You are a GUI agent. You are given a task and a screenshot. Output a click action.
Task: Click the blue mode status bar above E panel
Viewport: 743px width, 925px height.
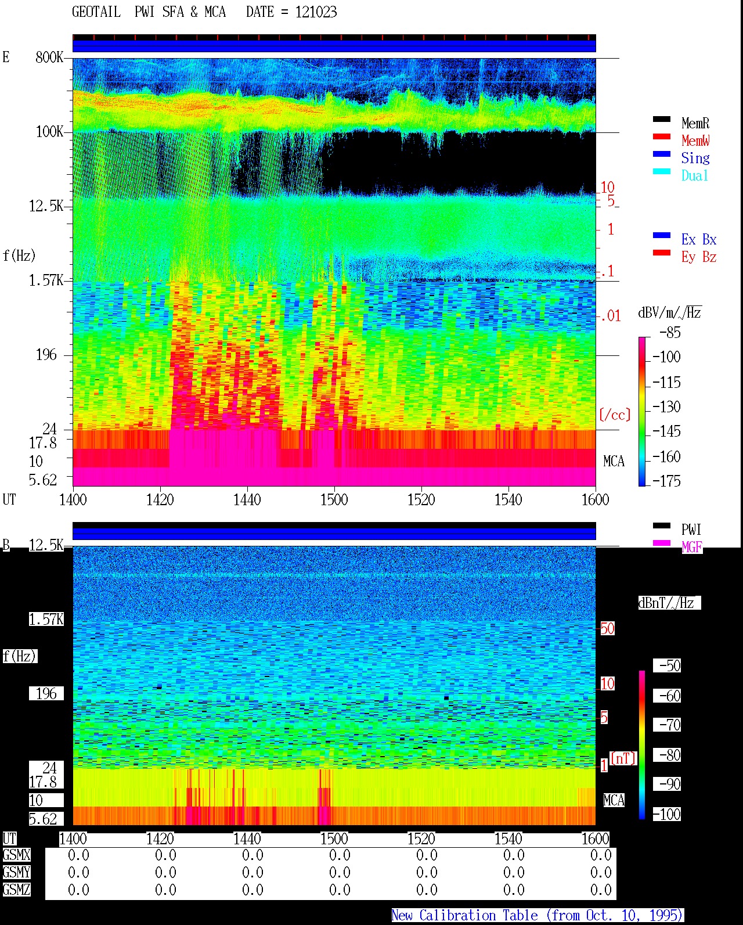334,46
